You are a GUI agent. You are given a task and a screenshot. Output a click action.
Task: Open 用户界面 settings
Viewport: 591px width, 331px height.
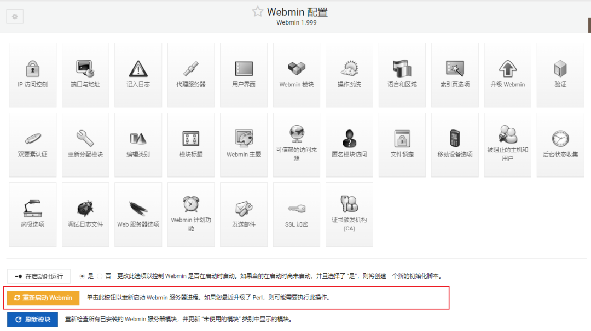[x=244, y=75]
